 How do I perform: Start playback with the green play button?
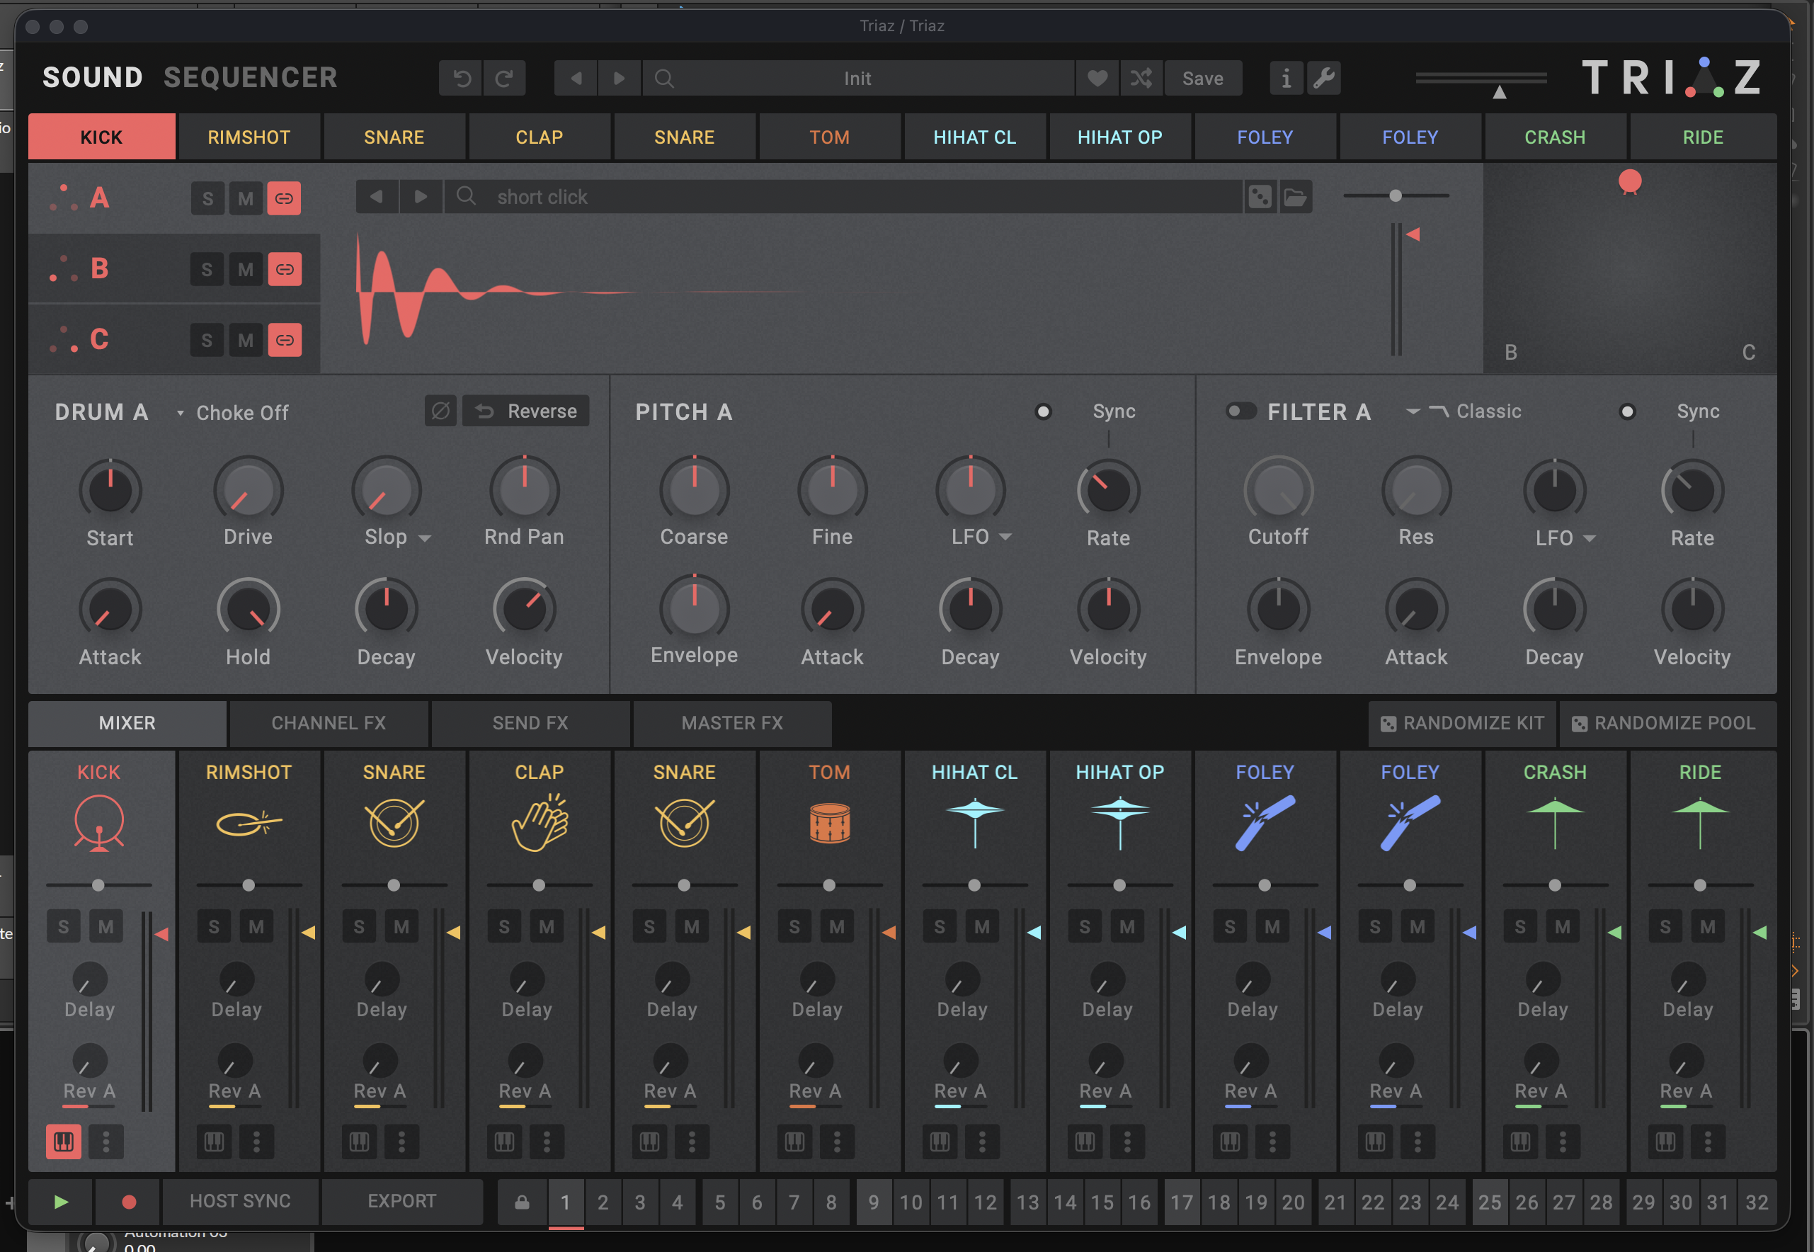61,1202
